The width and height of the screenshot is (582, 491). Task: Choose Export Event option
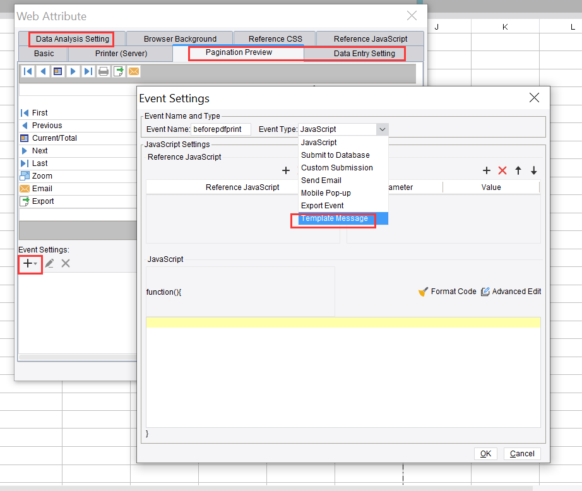pos(343,206)
